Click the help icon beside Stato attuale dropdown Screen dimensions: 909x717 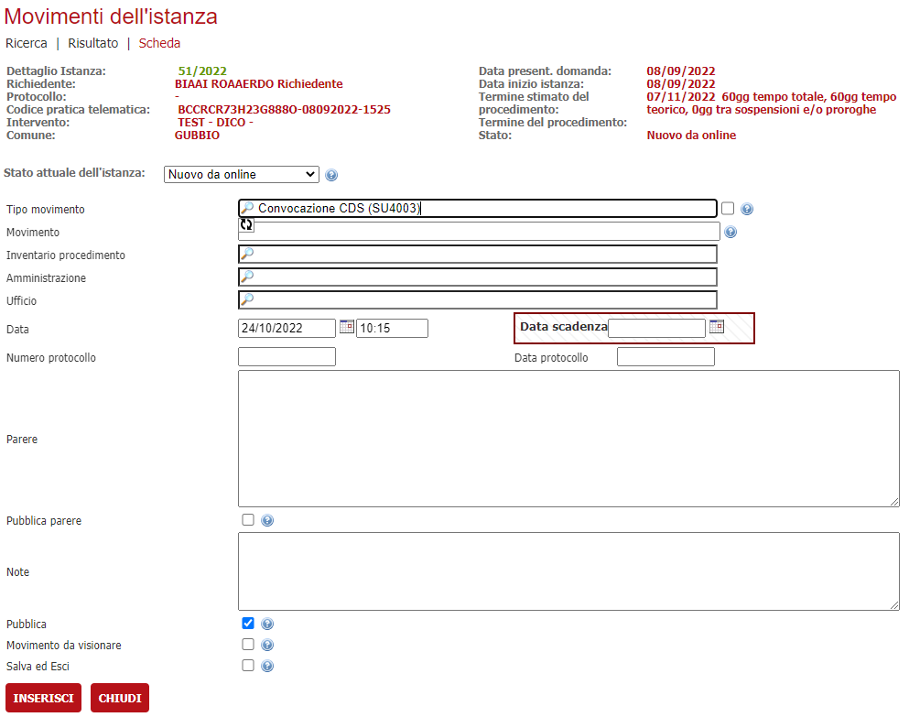click(331, 175)
